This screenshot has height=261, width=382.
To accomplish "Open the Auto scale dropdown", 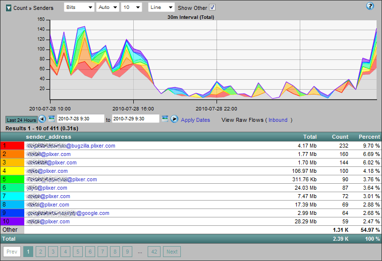I will (108, 7).
